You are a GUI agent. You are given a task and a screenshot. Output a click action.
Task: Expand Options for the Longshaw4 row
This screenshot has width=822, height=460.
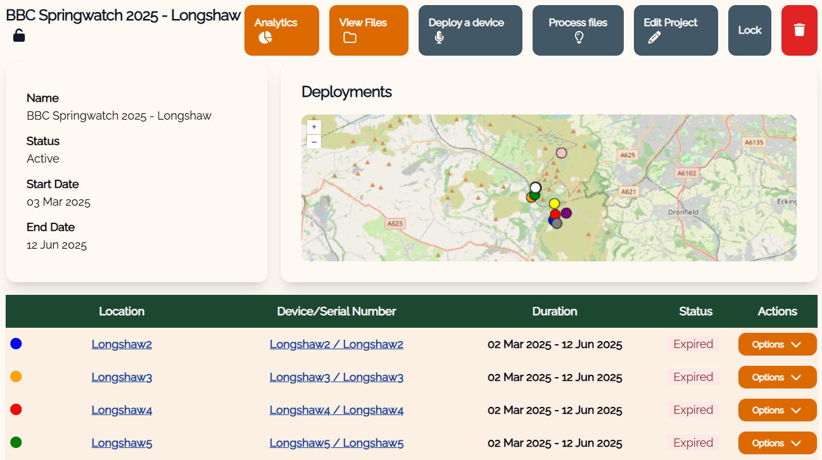[x=778, y=410]
